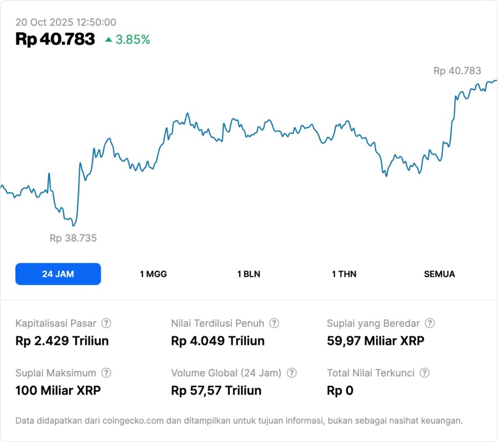The width and height of the screenshot is (498, 442).
Task: Open the Suplai yang Beredar help icon
Action: 429,323
